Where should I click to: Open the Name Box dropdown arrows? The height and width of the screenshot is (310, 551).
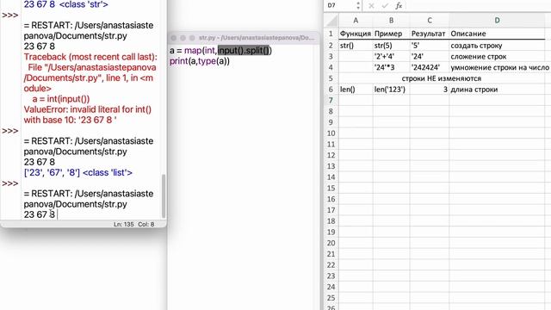click(358, 6)
